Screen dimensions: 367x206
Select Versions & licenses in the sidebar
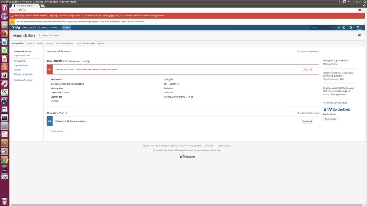click(x=23, y=51)
